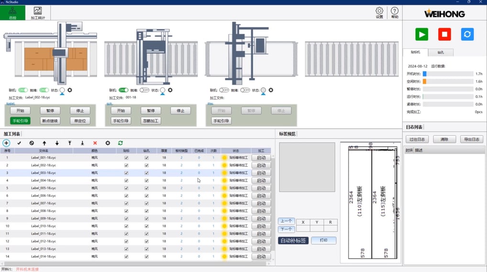Click the green play button
The width and height of the screenshot is (487, 272).
pyautogui.click(x=421, y=34)
